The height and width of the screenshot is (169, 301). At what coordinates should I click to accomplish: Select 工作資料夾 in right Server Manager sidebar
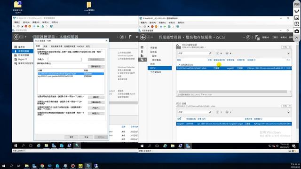pyautogui.click(x=156, y=72)
